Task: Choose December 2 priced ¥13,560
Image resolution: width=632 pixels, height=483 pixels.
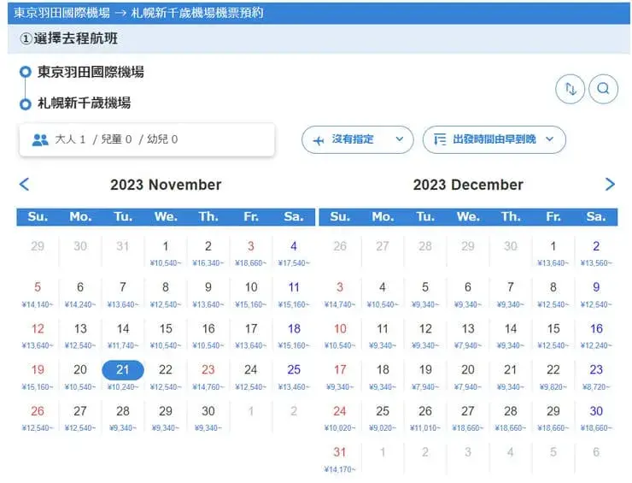Action: point(596,252)
